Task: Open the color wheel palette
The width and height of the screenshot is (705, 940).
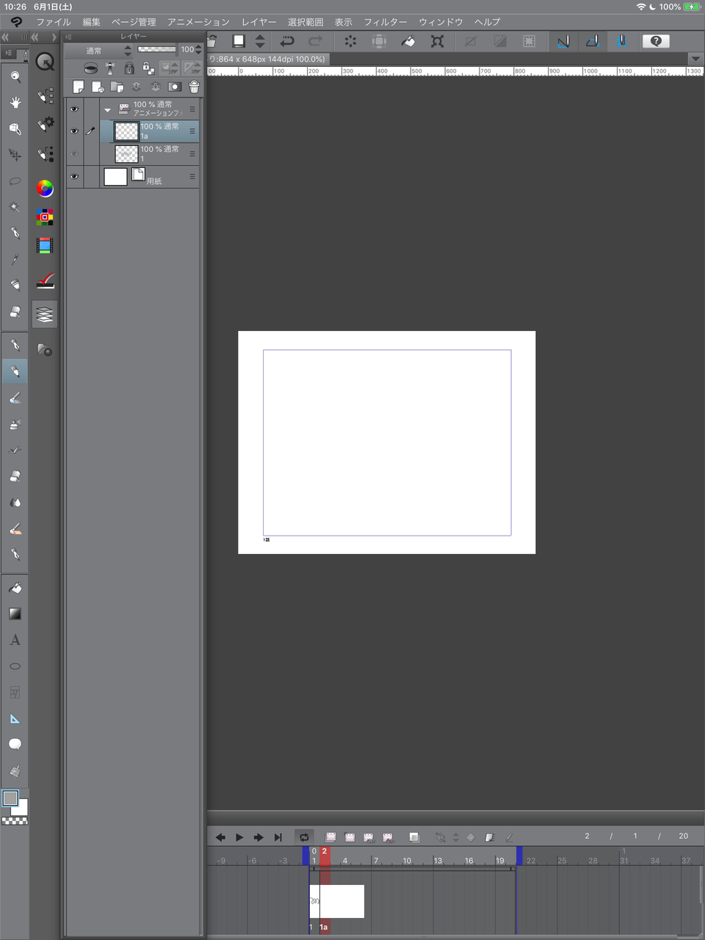Action: (x=45, y=189)
